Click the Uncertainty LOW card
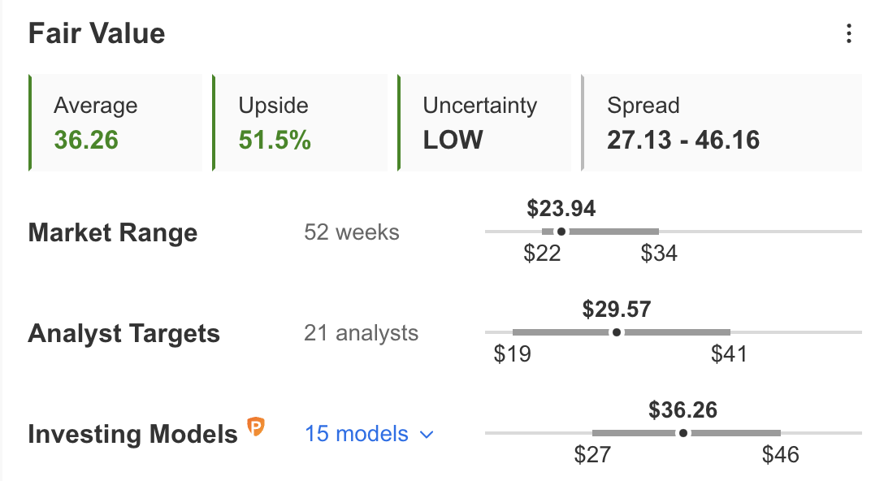The image size is (884, 481). click(x=484, y=123)
